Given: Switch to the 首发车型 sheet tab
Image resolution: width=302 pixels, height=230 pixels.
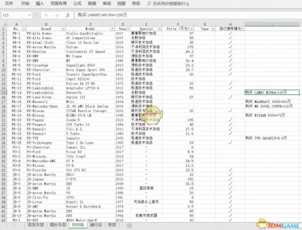Looking at the screenshot, I should [x=36, y=225].
